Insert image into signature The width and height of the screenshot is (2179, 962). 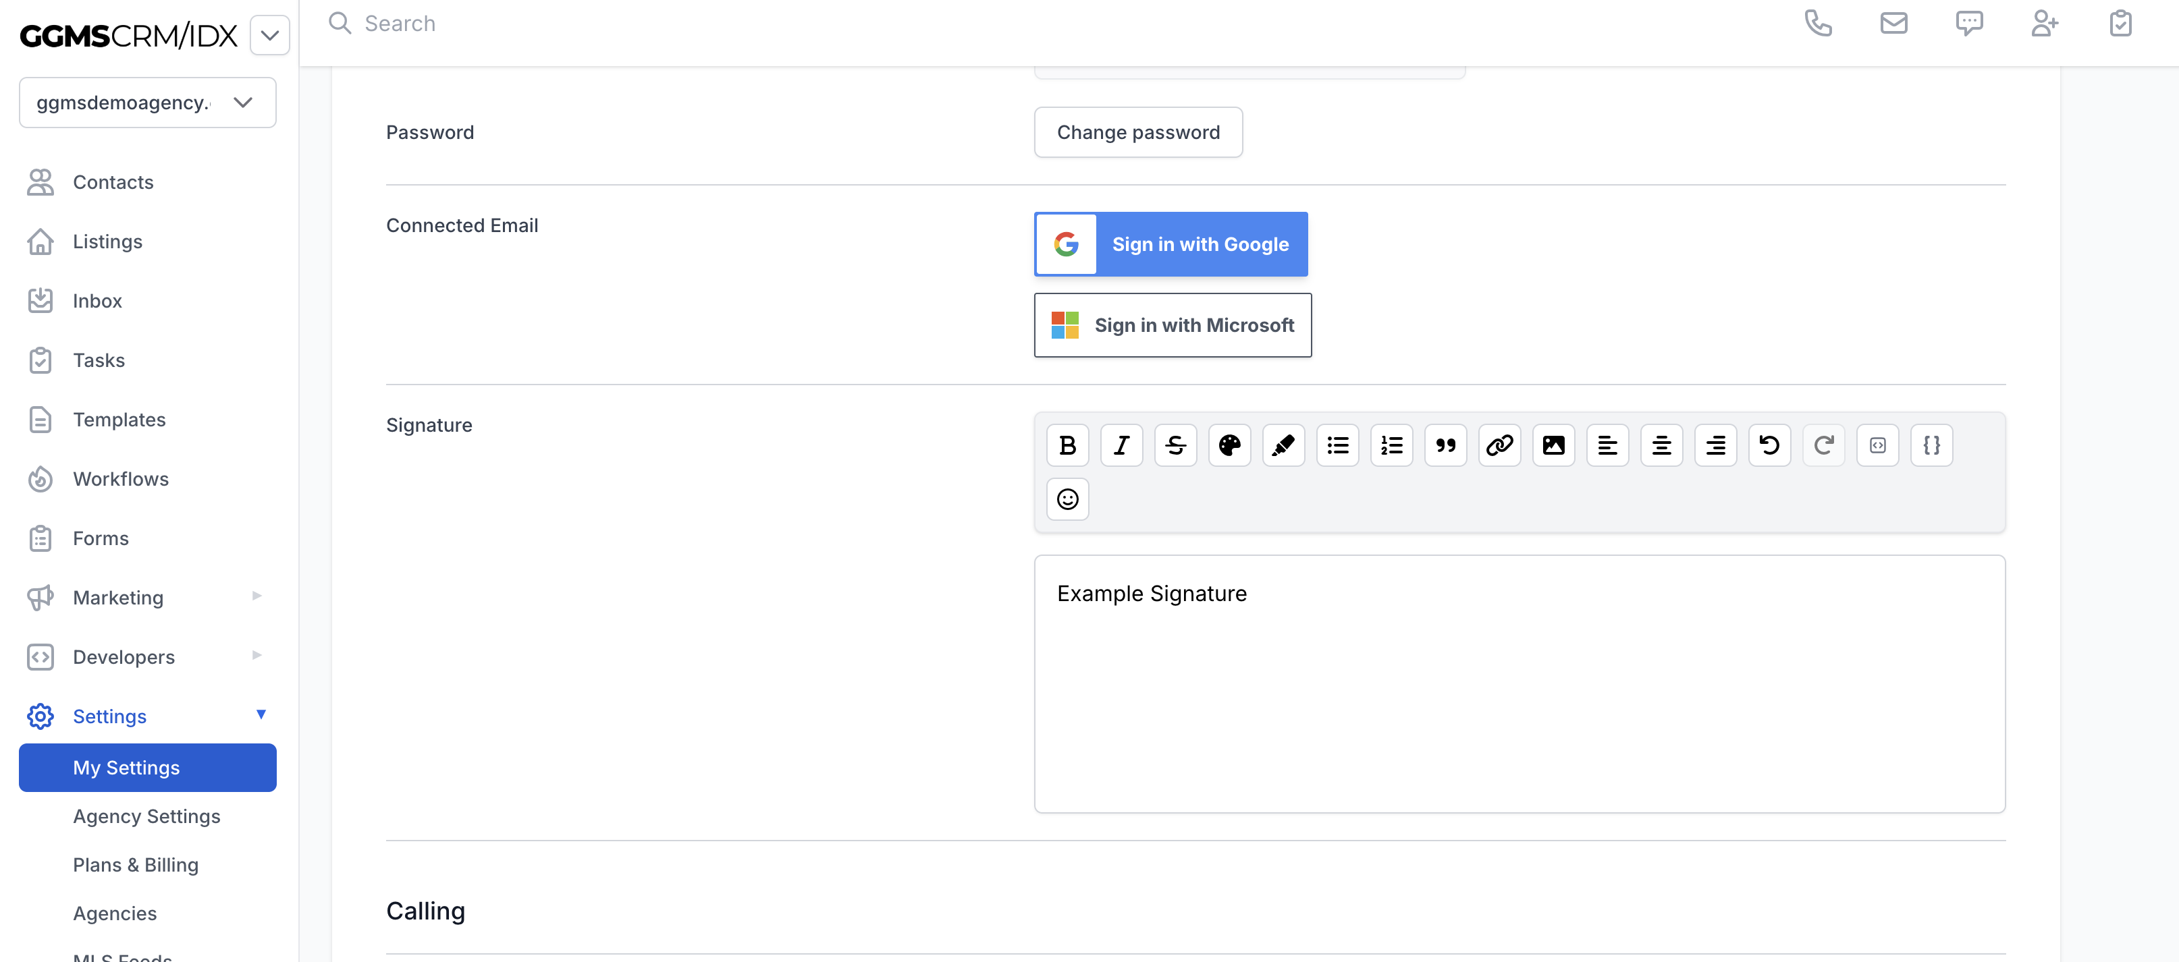tap(1553, 445)
